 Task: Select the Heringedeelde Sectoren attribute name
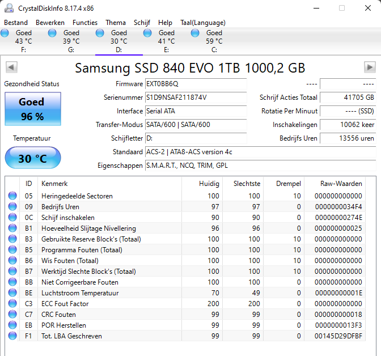77,196
